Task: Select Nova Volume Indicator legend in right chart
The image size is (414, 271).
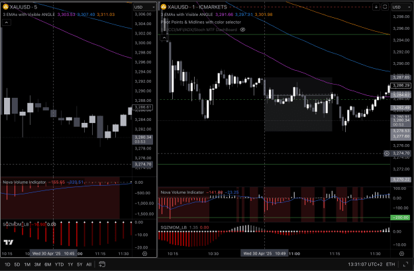Action: pyautogui.click(x=182, y=192)
